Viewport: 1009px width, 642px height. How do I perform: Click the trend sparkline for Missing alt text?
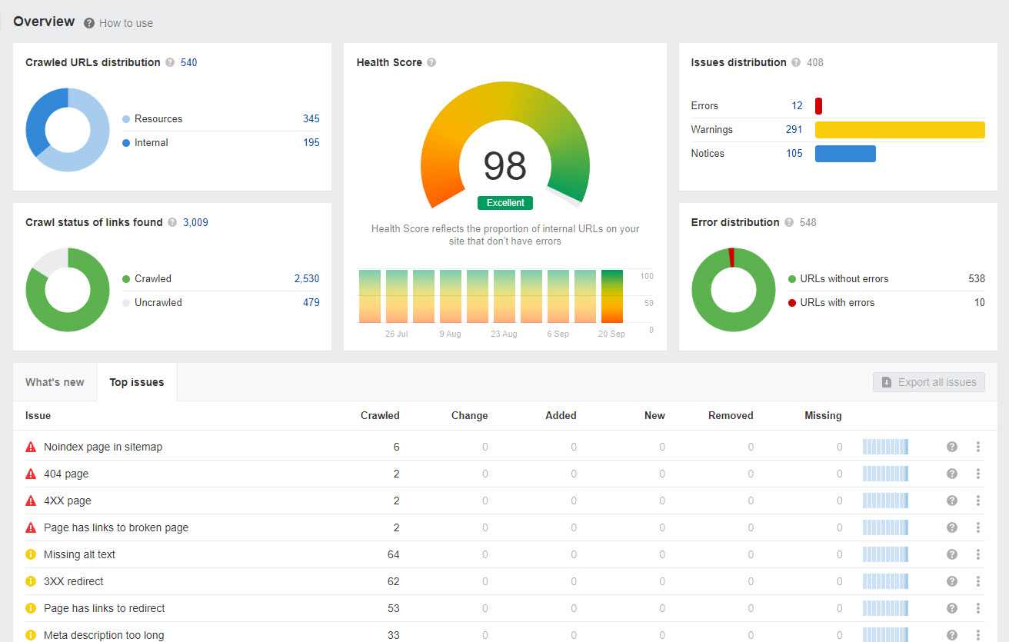pos(885,554)
